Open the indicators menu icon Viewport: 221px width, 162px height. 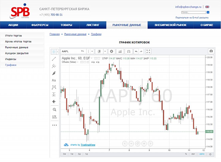(x=120, y=51)
